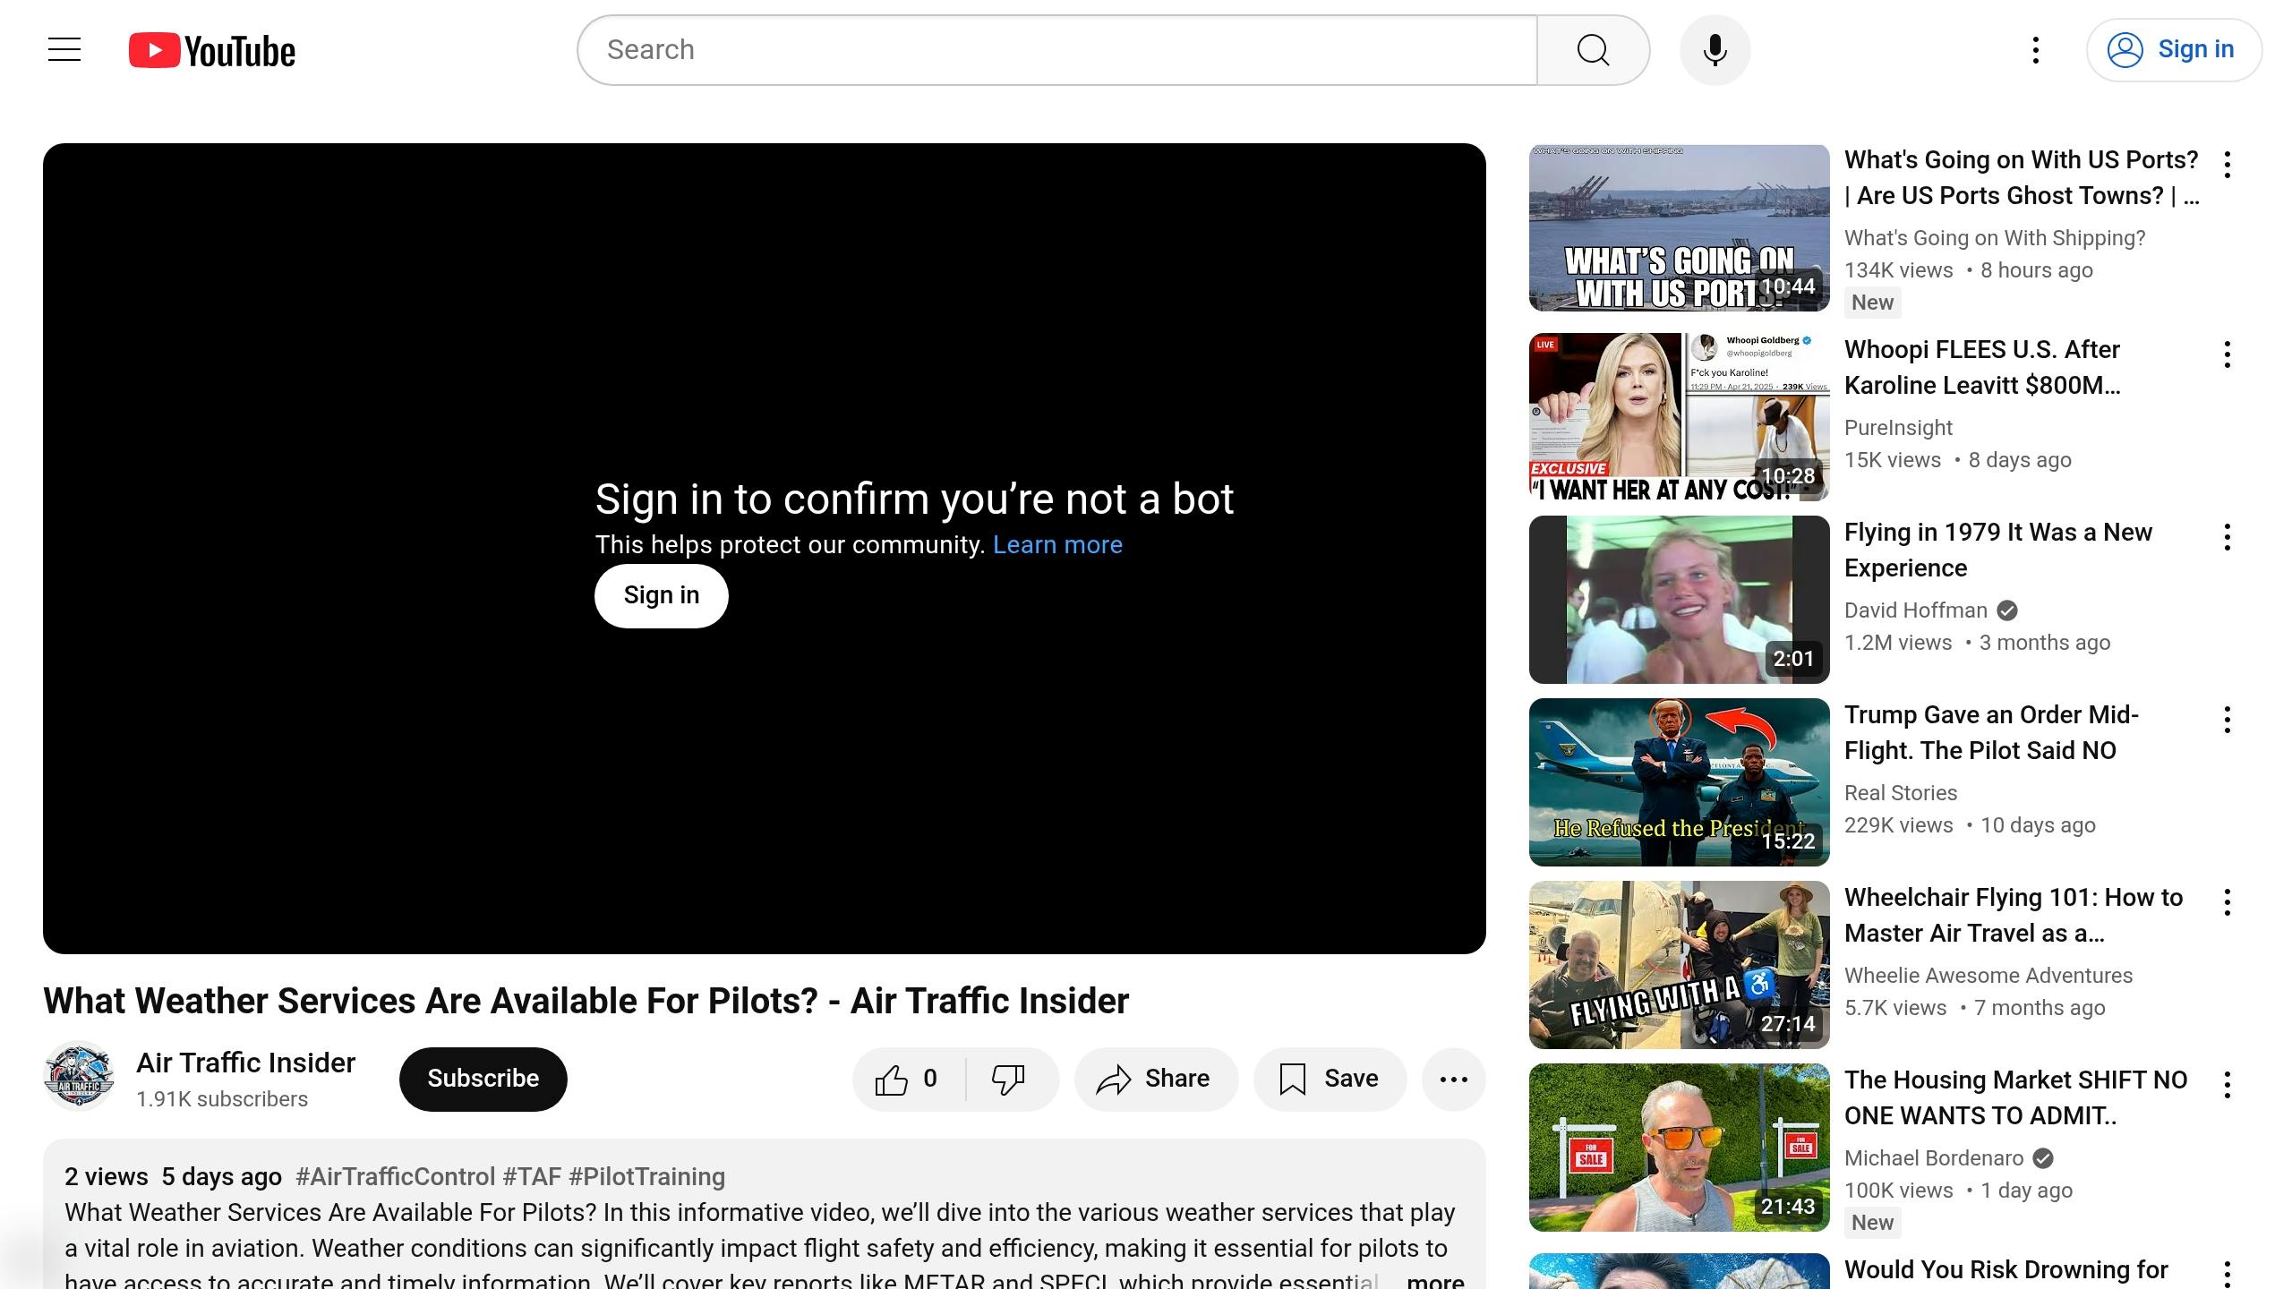Screen dimensions: 2292x1289
Task: Focus the Search input field
Action: point(1058,50)
